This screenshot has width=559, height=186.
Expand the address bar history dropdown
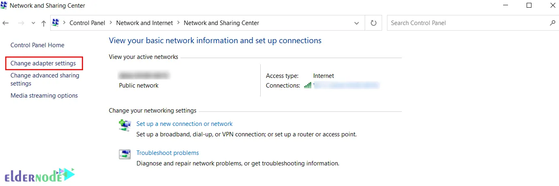coord(356,23)
